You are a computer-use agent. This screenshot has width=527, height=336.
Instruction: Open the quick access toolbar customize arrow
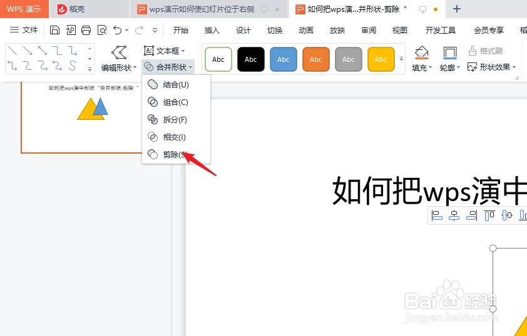coord(155,31)
